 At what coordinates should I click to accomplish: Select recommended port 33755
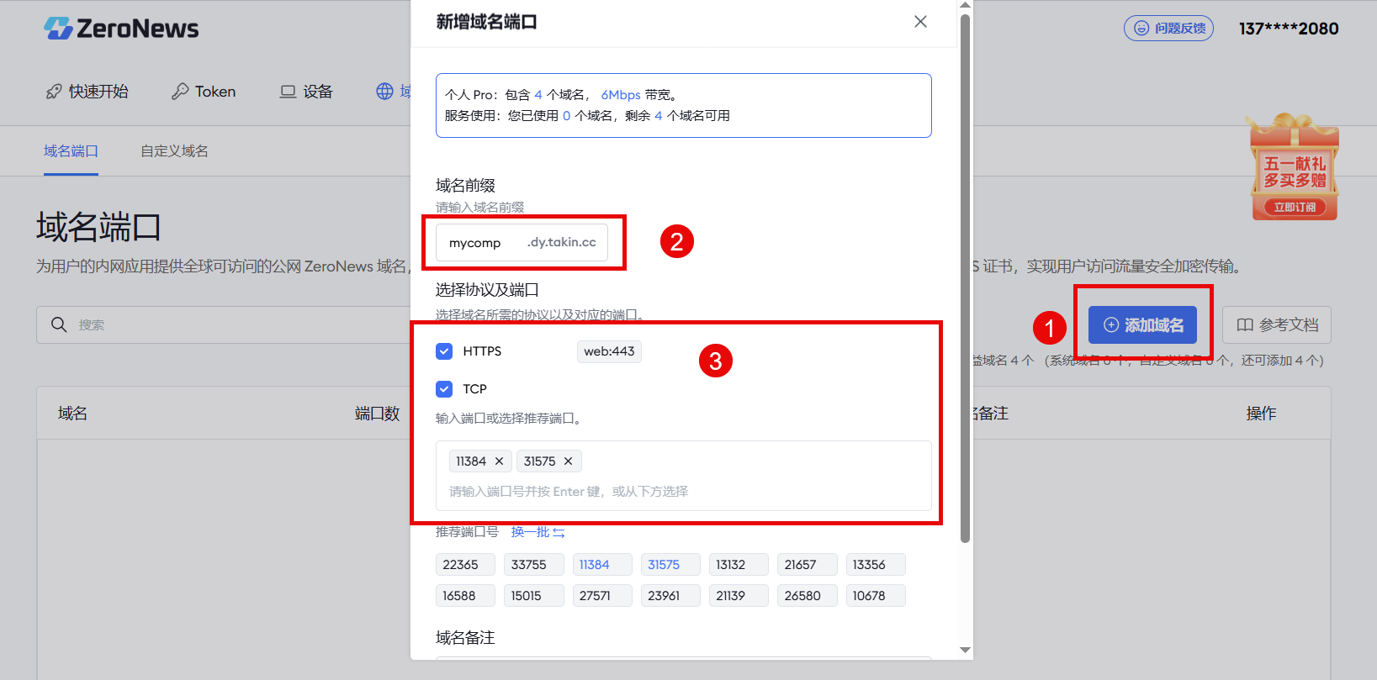[x=533, y=565]
